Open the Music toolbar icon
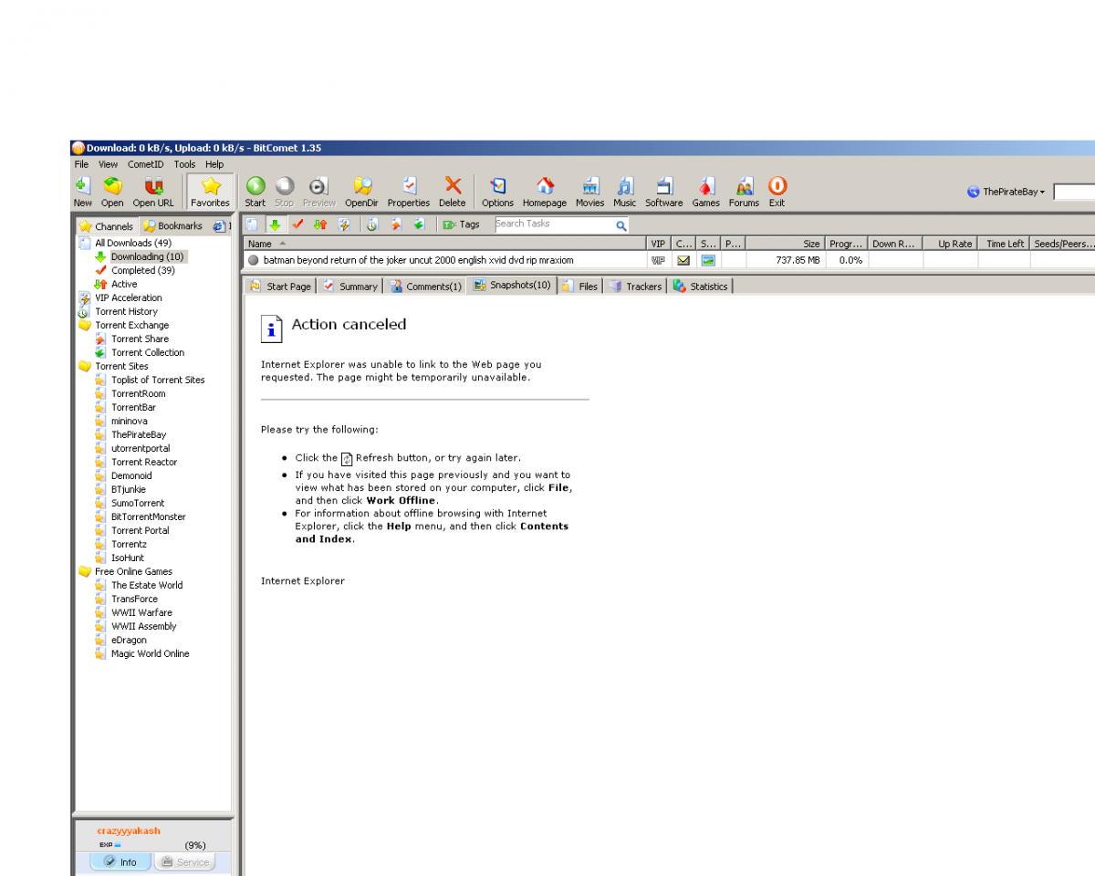The width and height of the screenshot is (1095, 876). pos(625,192)
